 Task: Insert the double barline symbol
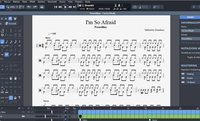(x=11, y=31)
